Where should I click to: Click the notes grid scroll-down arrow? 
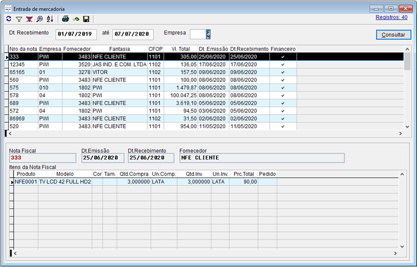pos(407,127)
